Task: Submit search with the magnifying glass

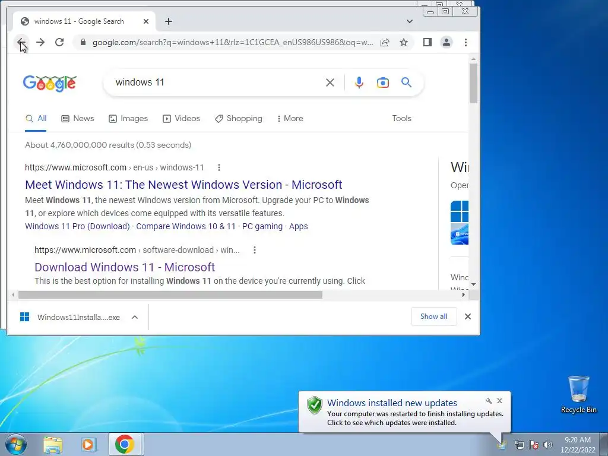Action: pyautogui.click(x=406, y=82)
